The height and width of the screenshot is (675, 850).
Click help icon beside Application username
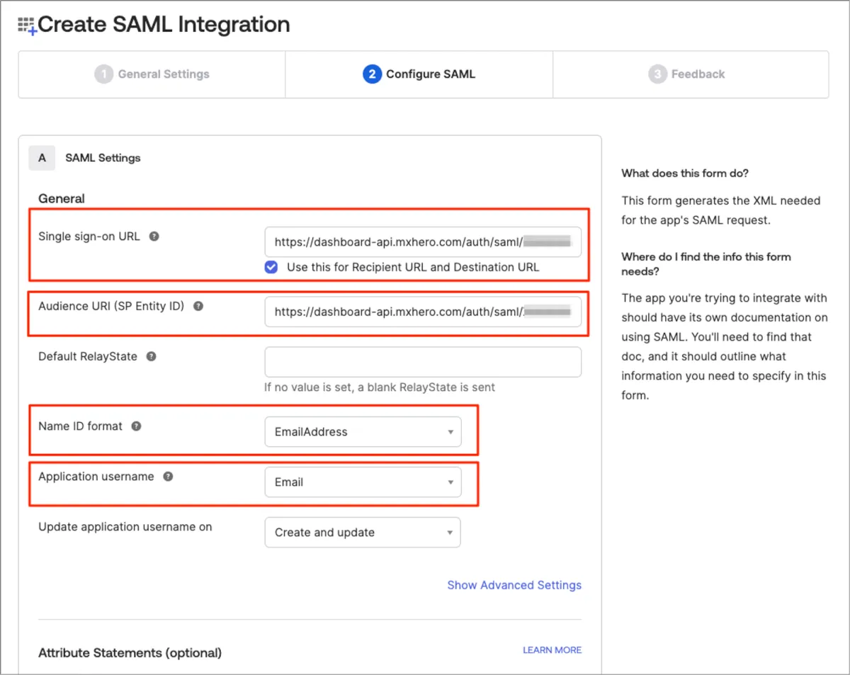(x=168, y=477)
